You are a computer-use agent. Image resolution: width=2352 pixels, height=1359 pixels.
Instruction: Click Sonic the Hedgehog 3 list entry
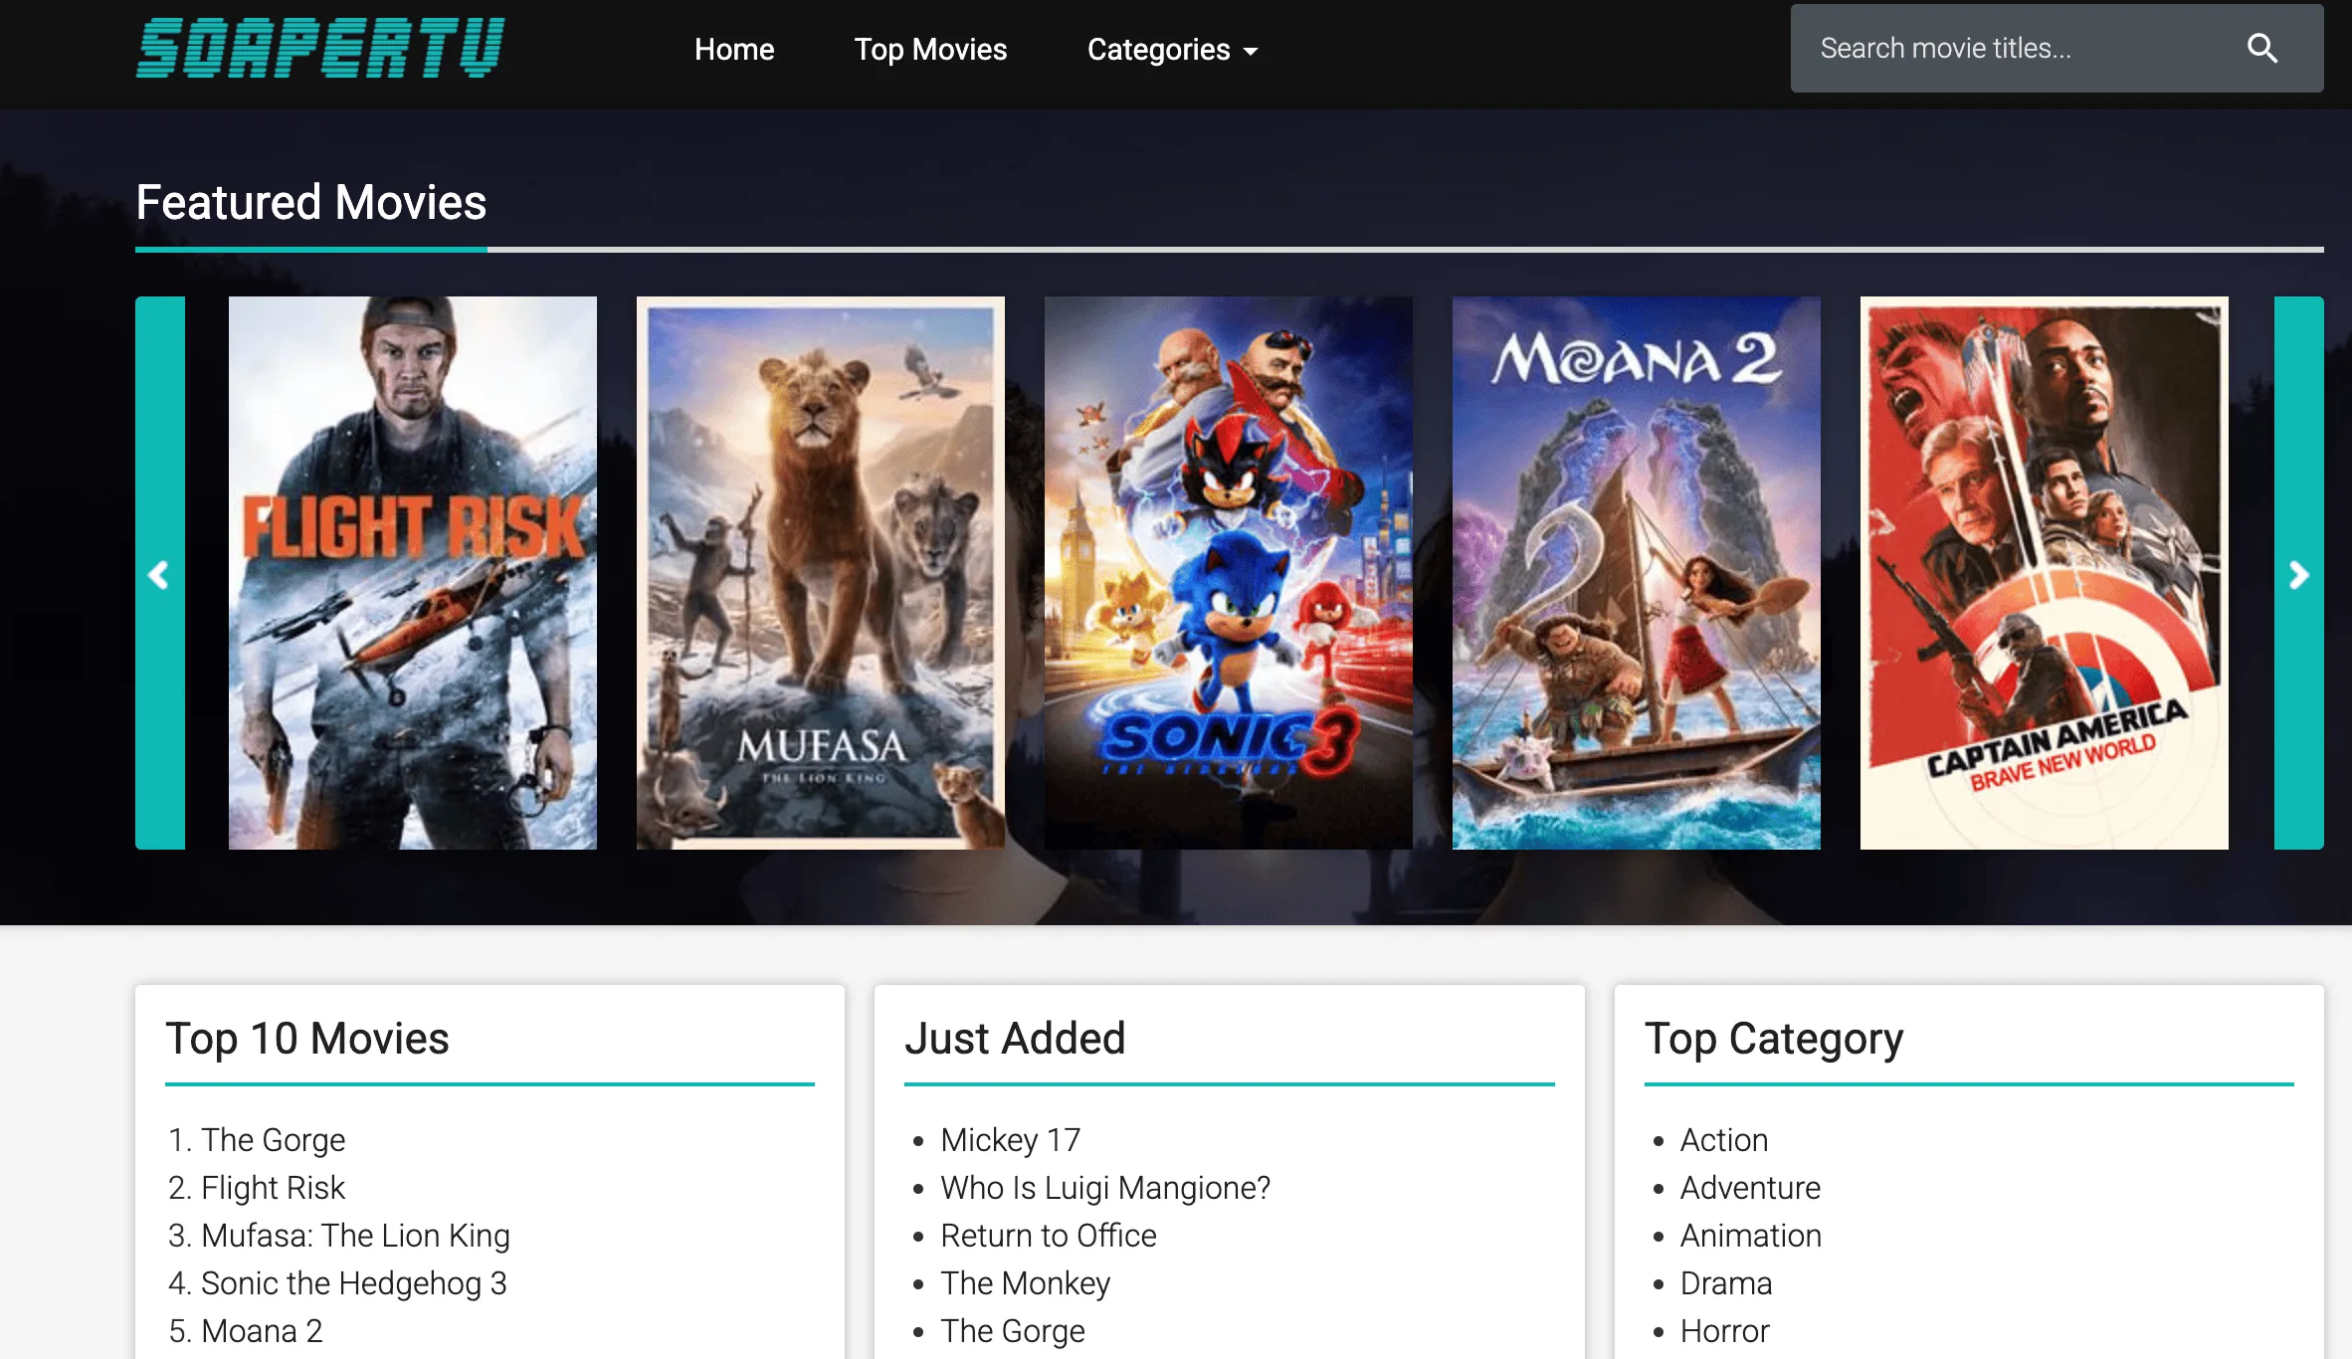click(353, 1283)
